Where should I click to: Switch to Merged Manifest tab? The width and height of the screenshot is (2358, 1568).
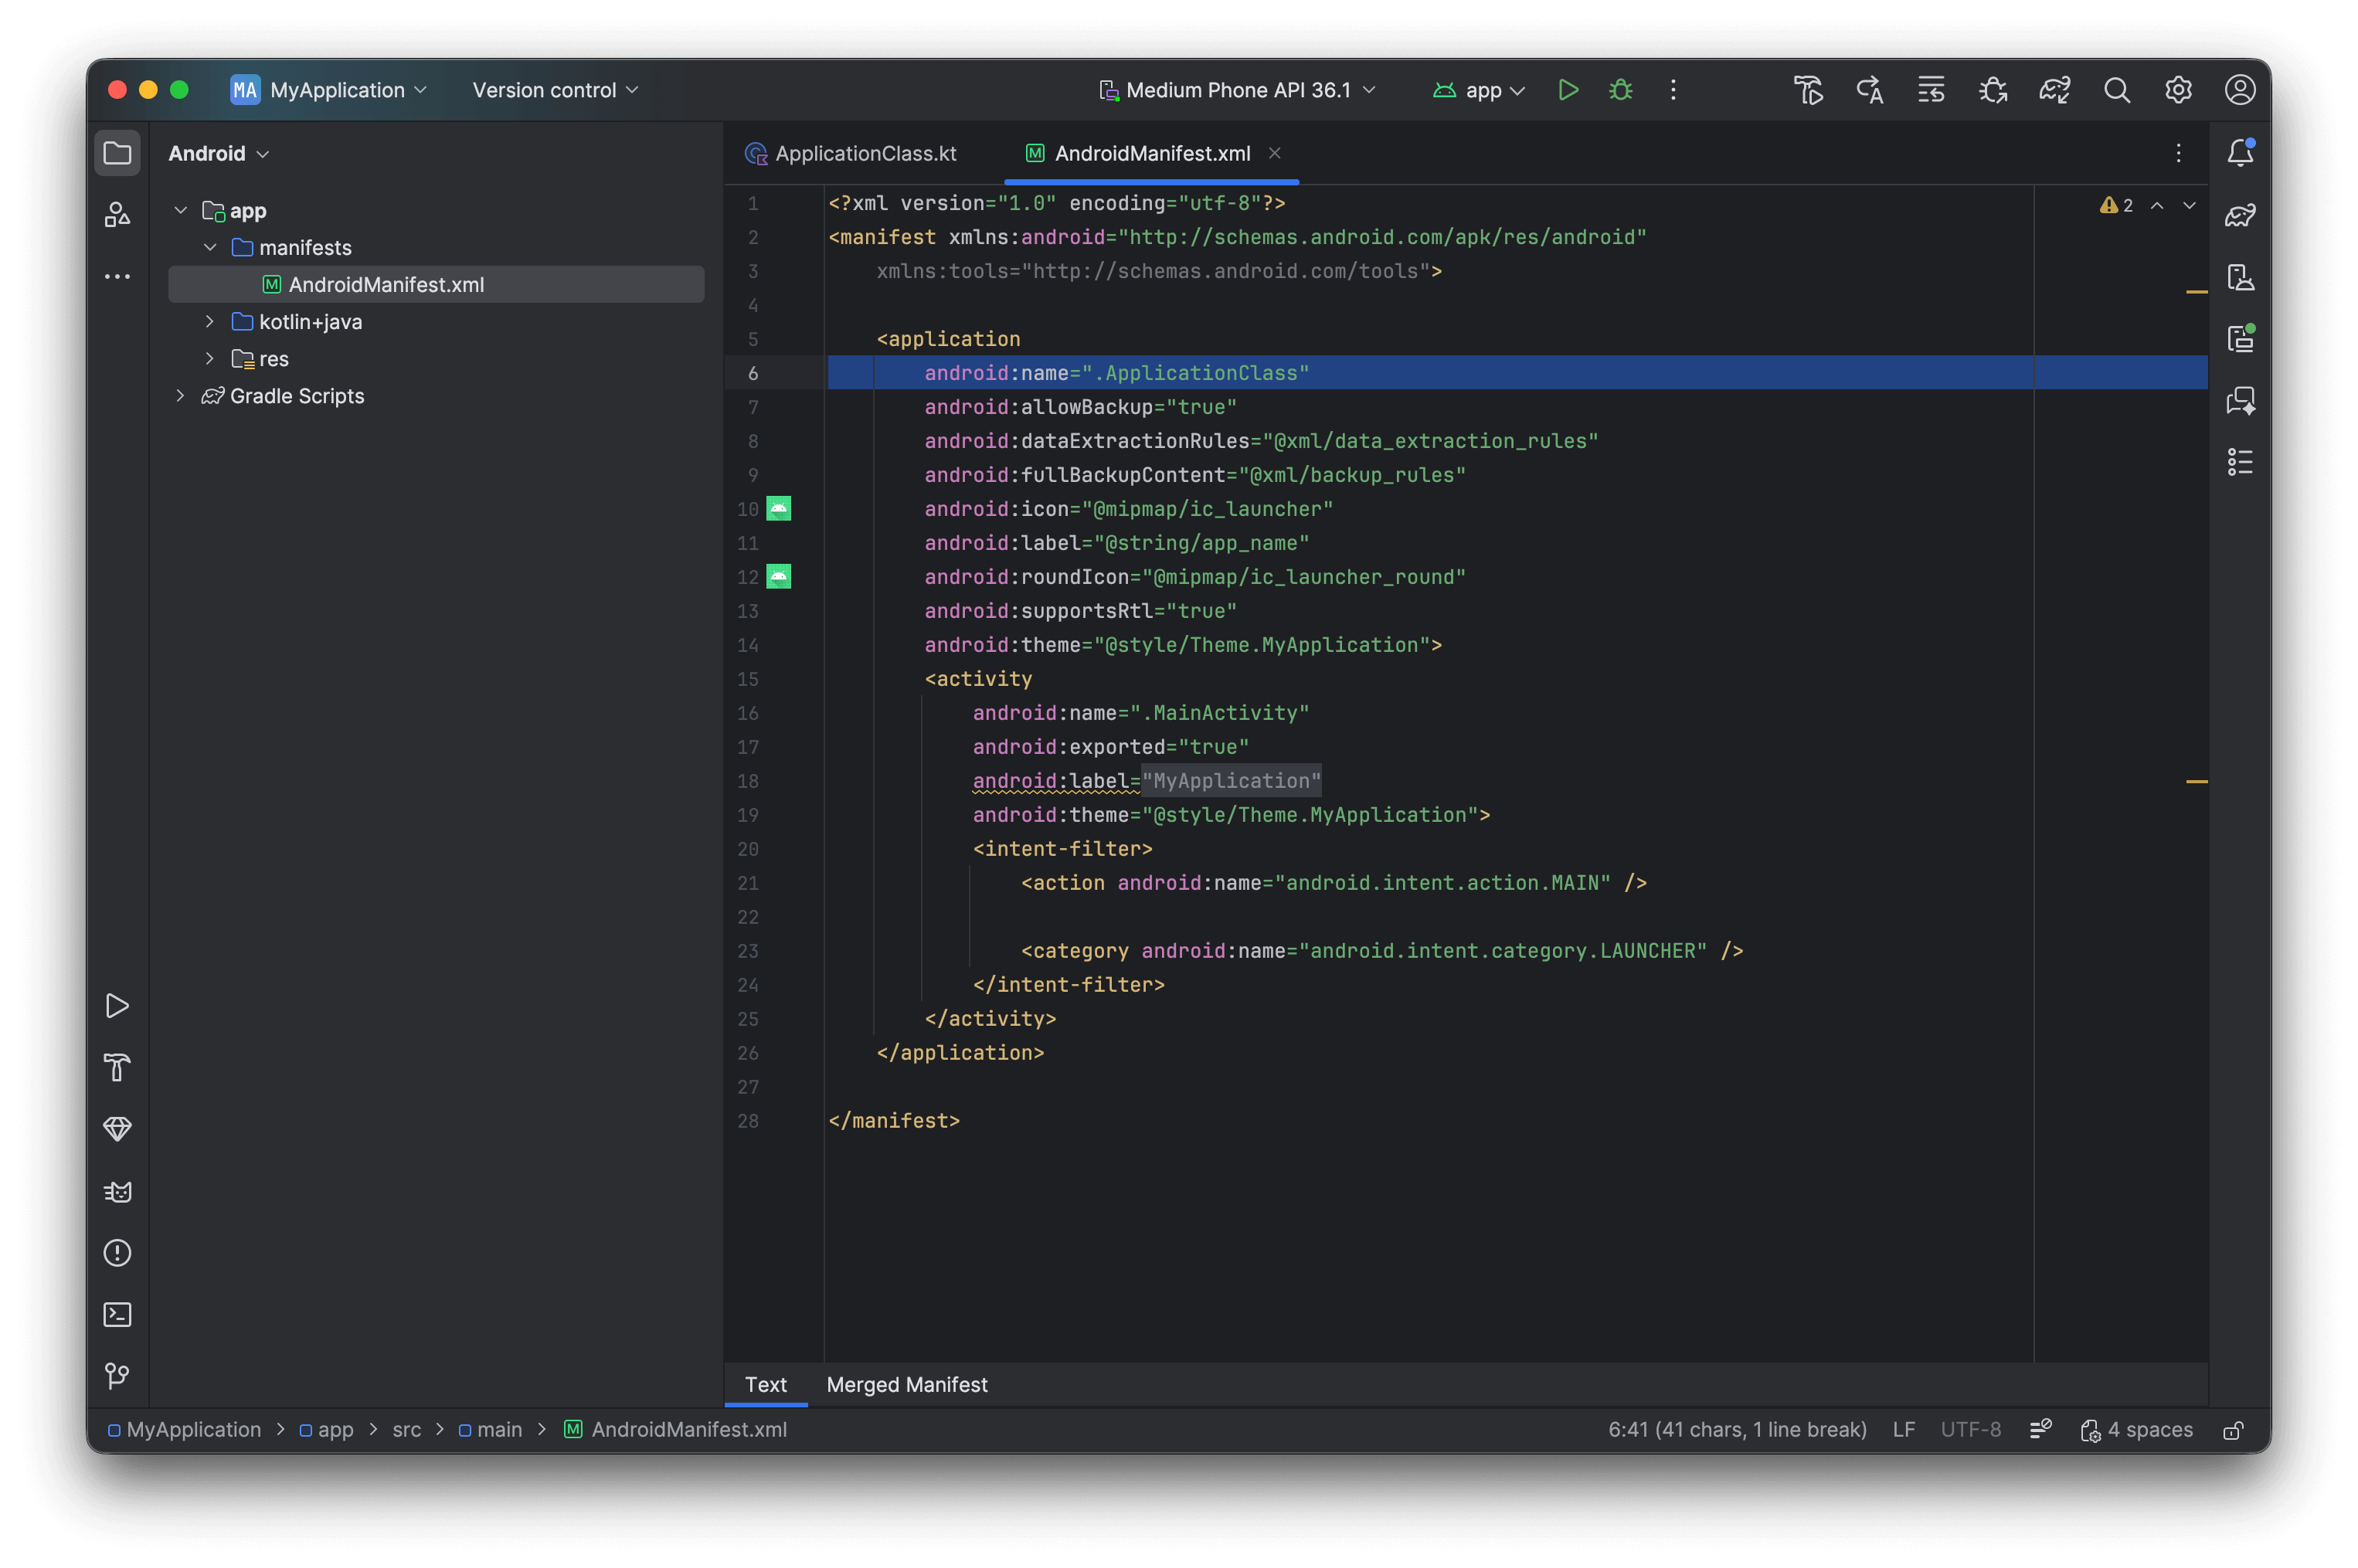click(906, 1384)
